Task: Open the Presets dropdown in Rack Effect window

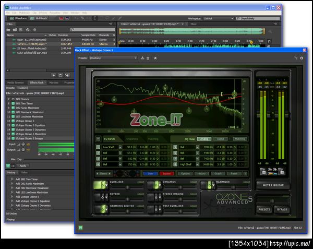Action: pos(113,58)
